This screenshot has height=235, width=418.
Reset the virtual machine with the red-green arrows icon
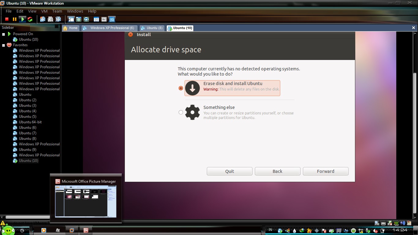30,19
